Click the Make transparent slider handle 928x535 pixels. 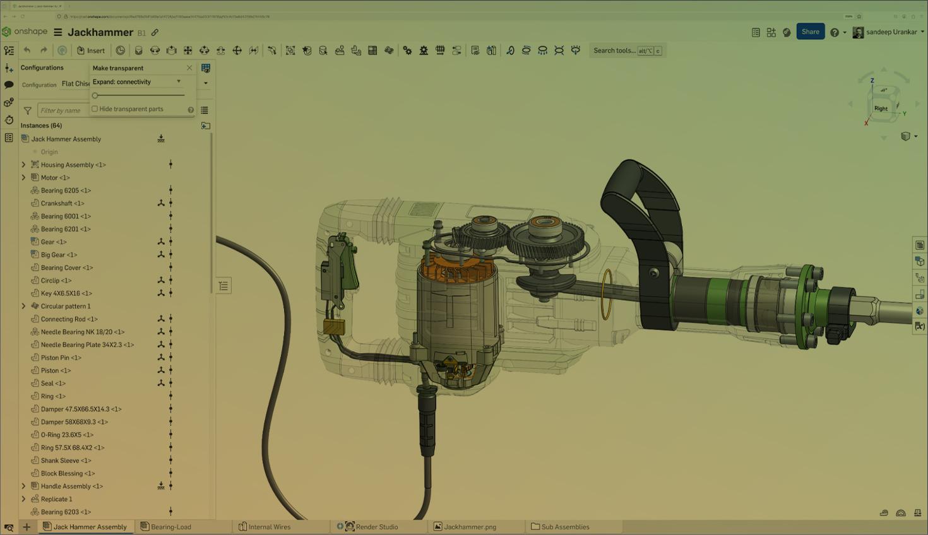pyautogui.click(x=95, y=95)
